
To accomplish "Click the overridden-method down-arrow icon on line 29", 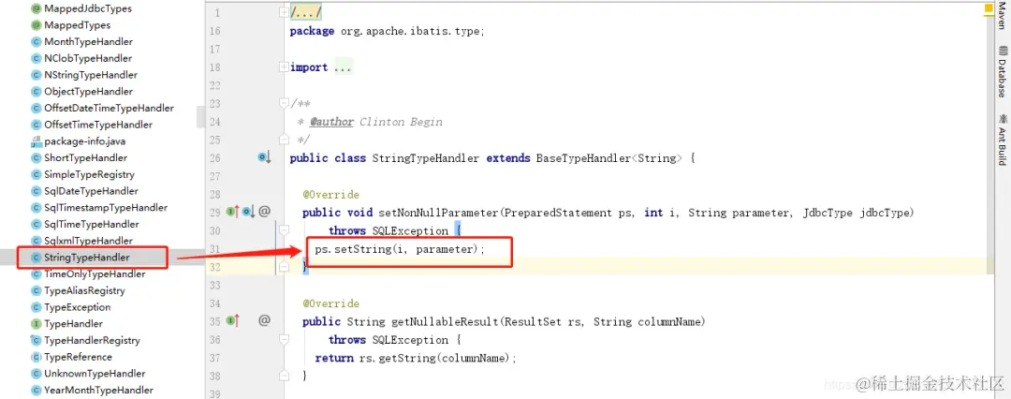I will pyautogui.click(x=249, y=211).
